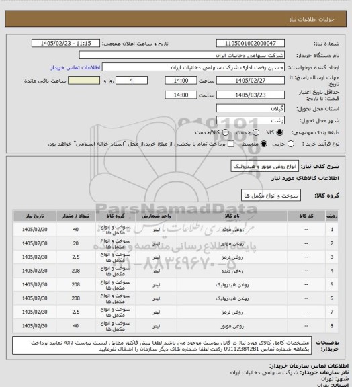
Task: Select the کالا/خدمت radio button
Action: tap(225, 132)
